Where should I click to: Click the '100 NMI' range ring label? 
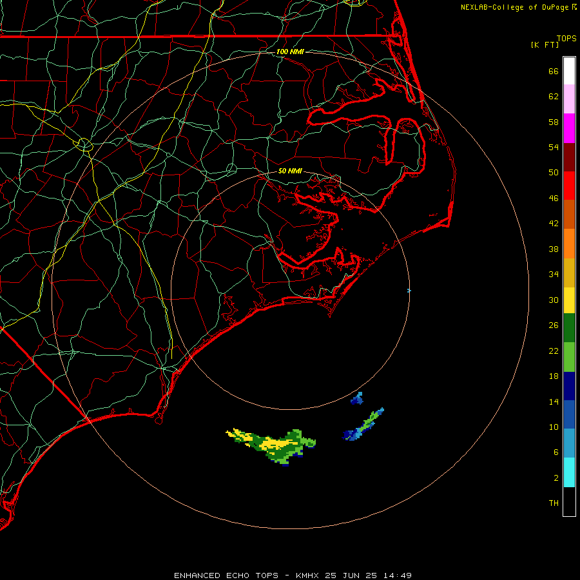pos(290,52)
